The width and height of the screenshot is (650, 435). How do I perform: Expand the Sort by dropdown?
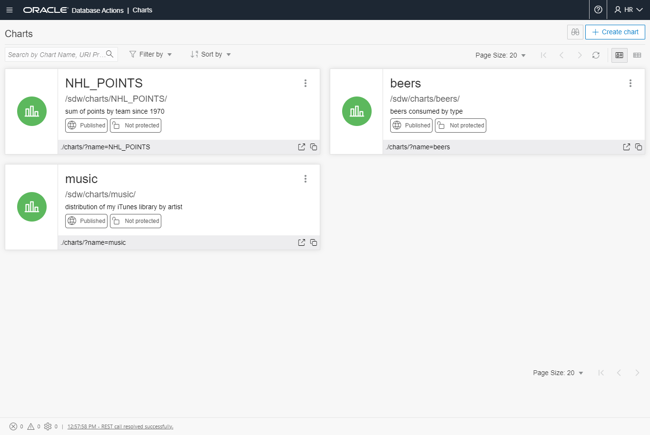211,54
